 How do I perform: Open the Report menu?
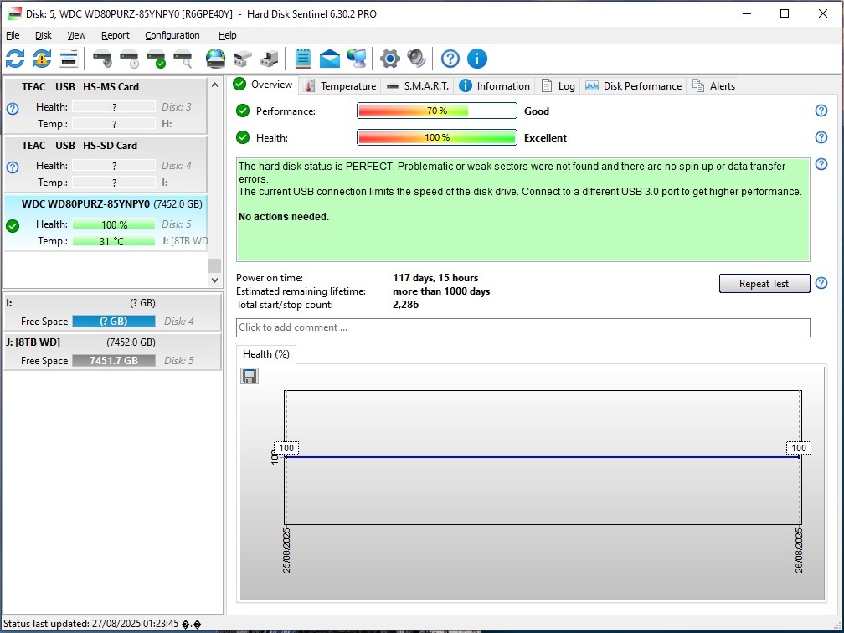pyautogui.click(x=116, y=35)
